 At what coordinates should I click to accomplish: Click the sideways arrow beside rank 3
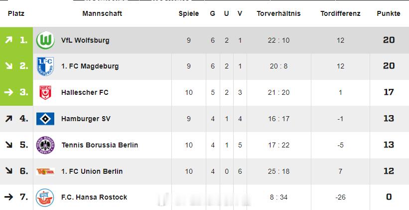(8, 92)
